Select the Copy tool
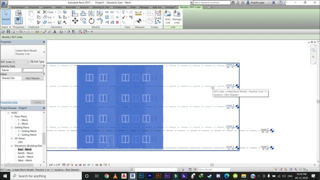 coord(83,21)
